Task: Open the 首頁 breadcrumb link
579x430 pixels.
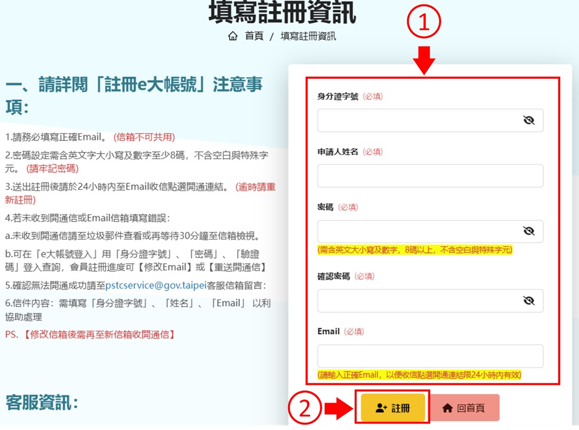Action: pos(254,36)
